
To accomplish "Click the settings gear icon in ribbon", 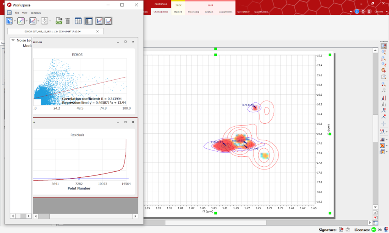I will (363, 12).
